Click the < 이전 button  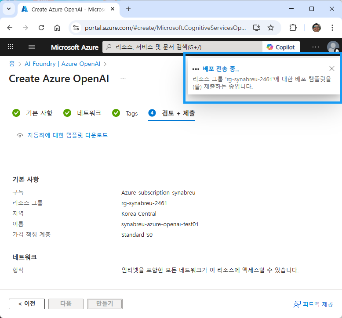pyautogui.click(x=27, y=304)
